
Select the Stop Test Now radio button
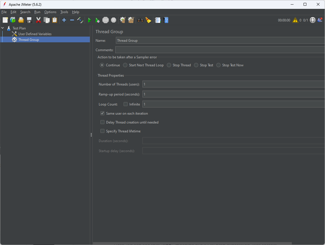coord(218,65)
